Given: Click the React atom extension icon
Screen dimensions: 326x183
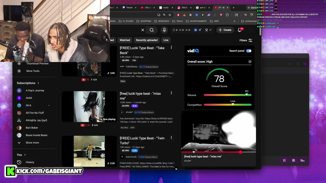Looking at the screenshot, I should (x=191, y=15).
